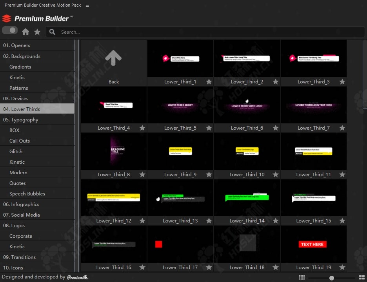Open the 10. Icons category
Image resolution: width=367 pixels, height=282 pixels.
[37, 268]
